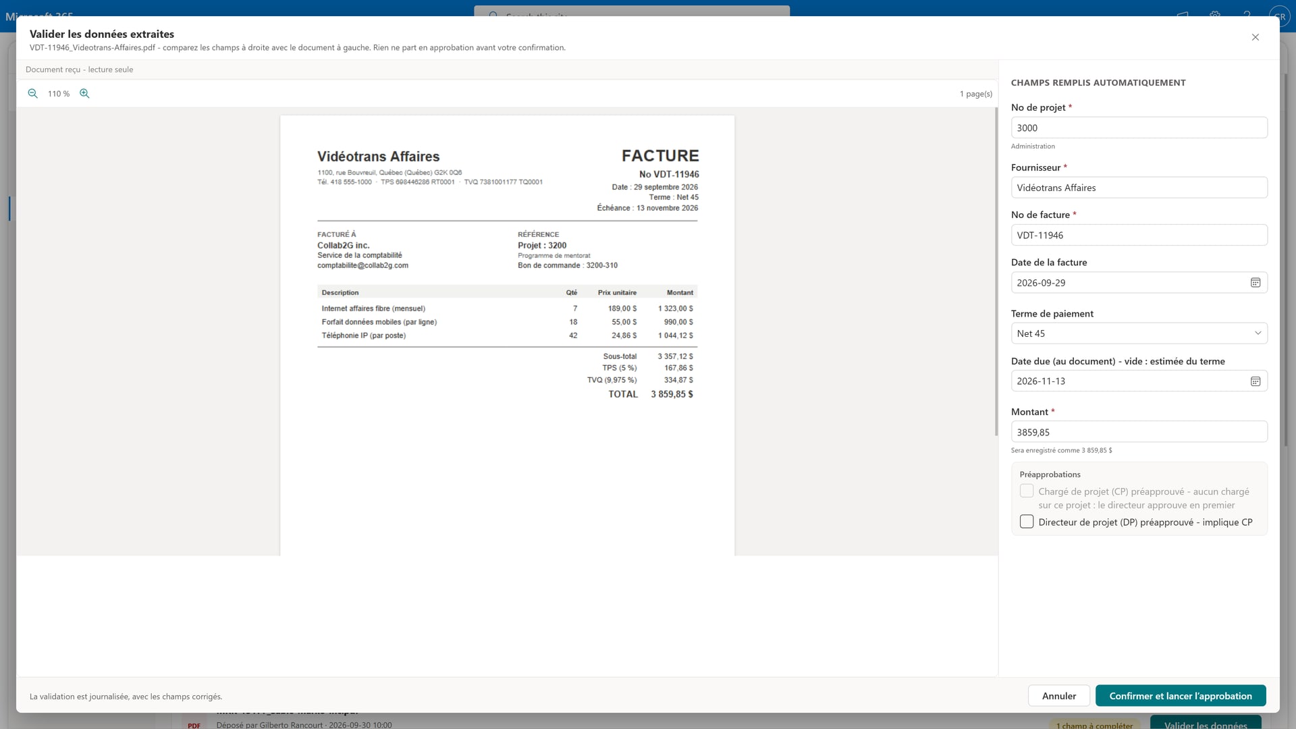This screenshot has width=1296, height=729.
Task: Click the document viewer vertical scrollbar
Action: pyautogui.click(x=996, y=271)
